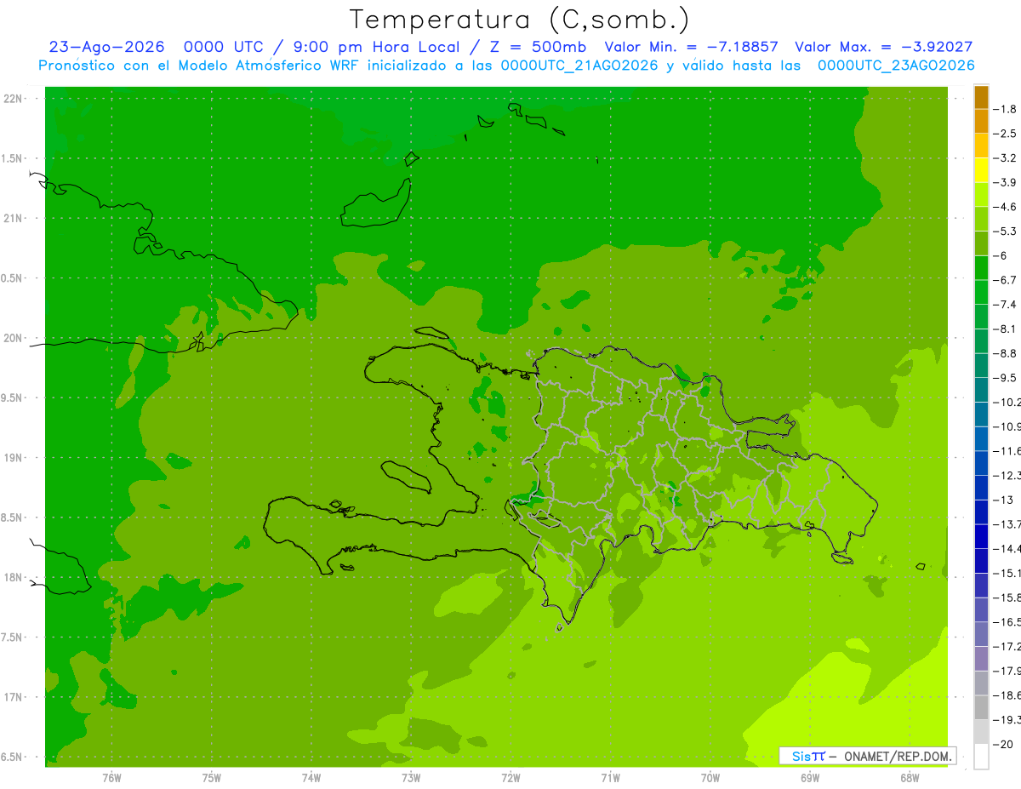Viewport: 1021px width, 789px height.
Task: Click the "-20" colorbar label
Action: 1004,744
